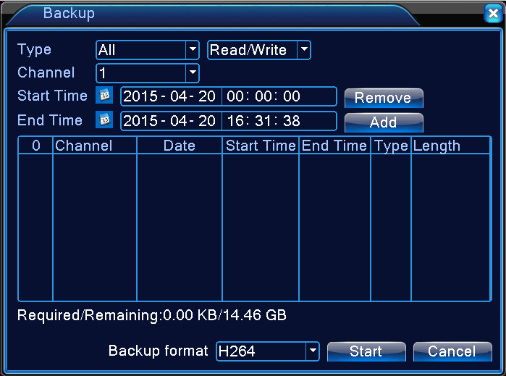This screenshot has height=376, width=506.
Task: Cancel the backup dialog
Action: 452,351
